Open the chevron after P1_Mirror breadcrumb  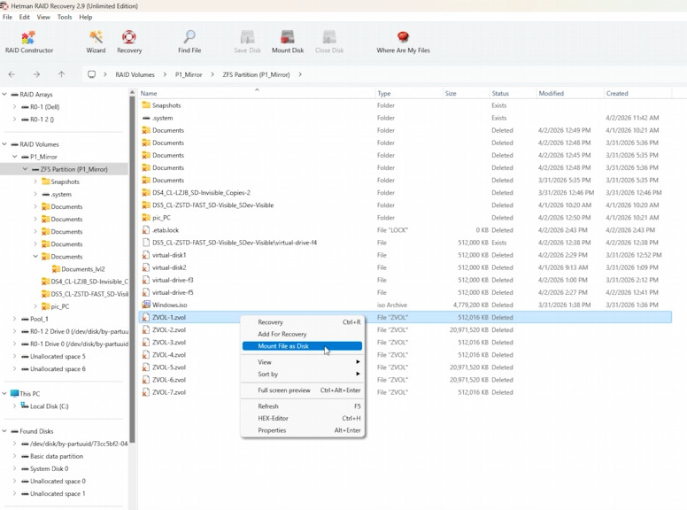click(212, 74)
